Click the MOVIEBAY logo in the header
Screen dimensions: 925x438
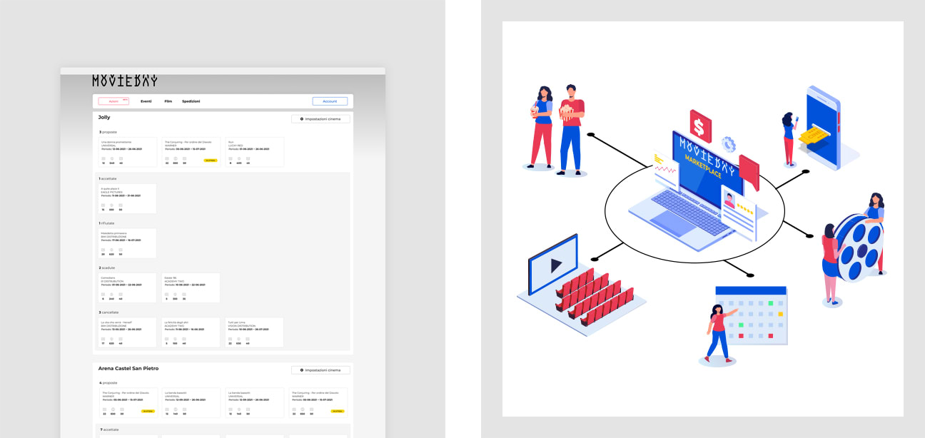point(125,81)
